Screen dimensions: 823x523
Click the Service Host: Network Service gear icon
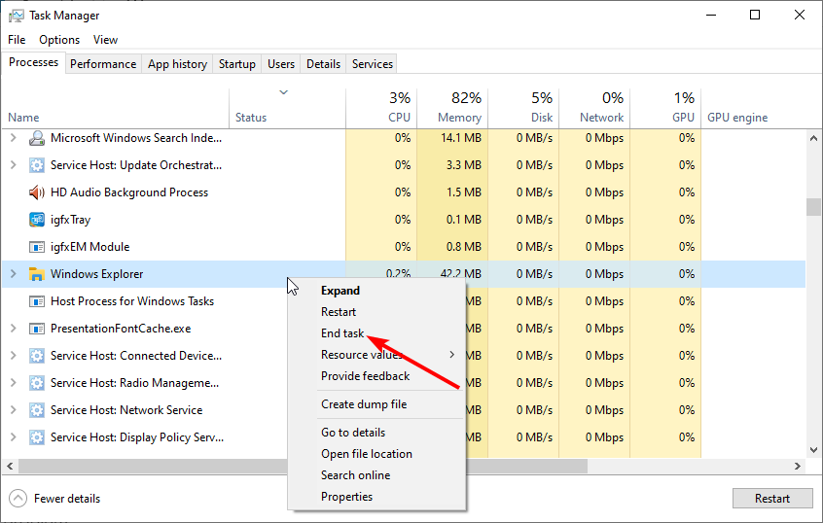(37, 410)
